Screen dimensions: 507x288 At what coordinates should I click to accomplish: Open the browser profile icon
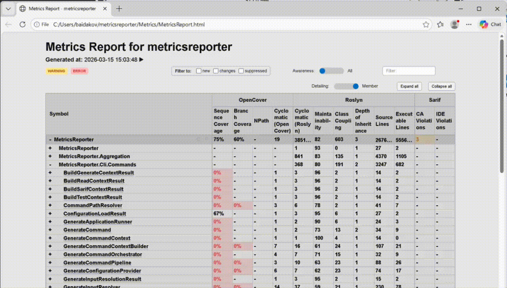(454, 24)
